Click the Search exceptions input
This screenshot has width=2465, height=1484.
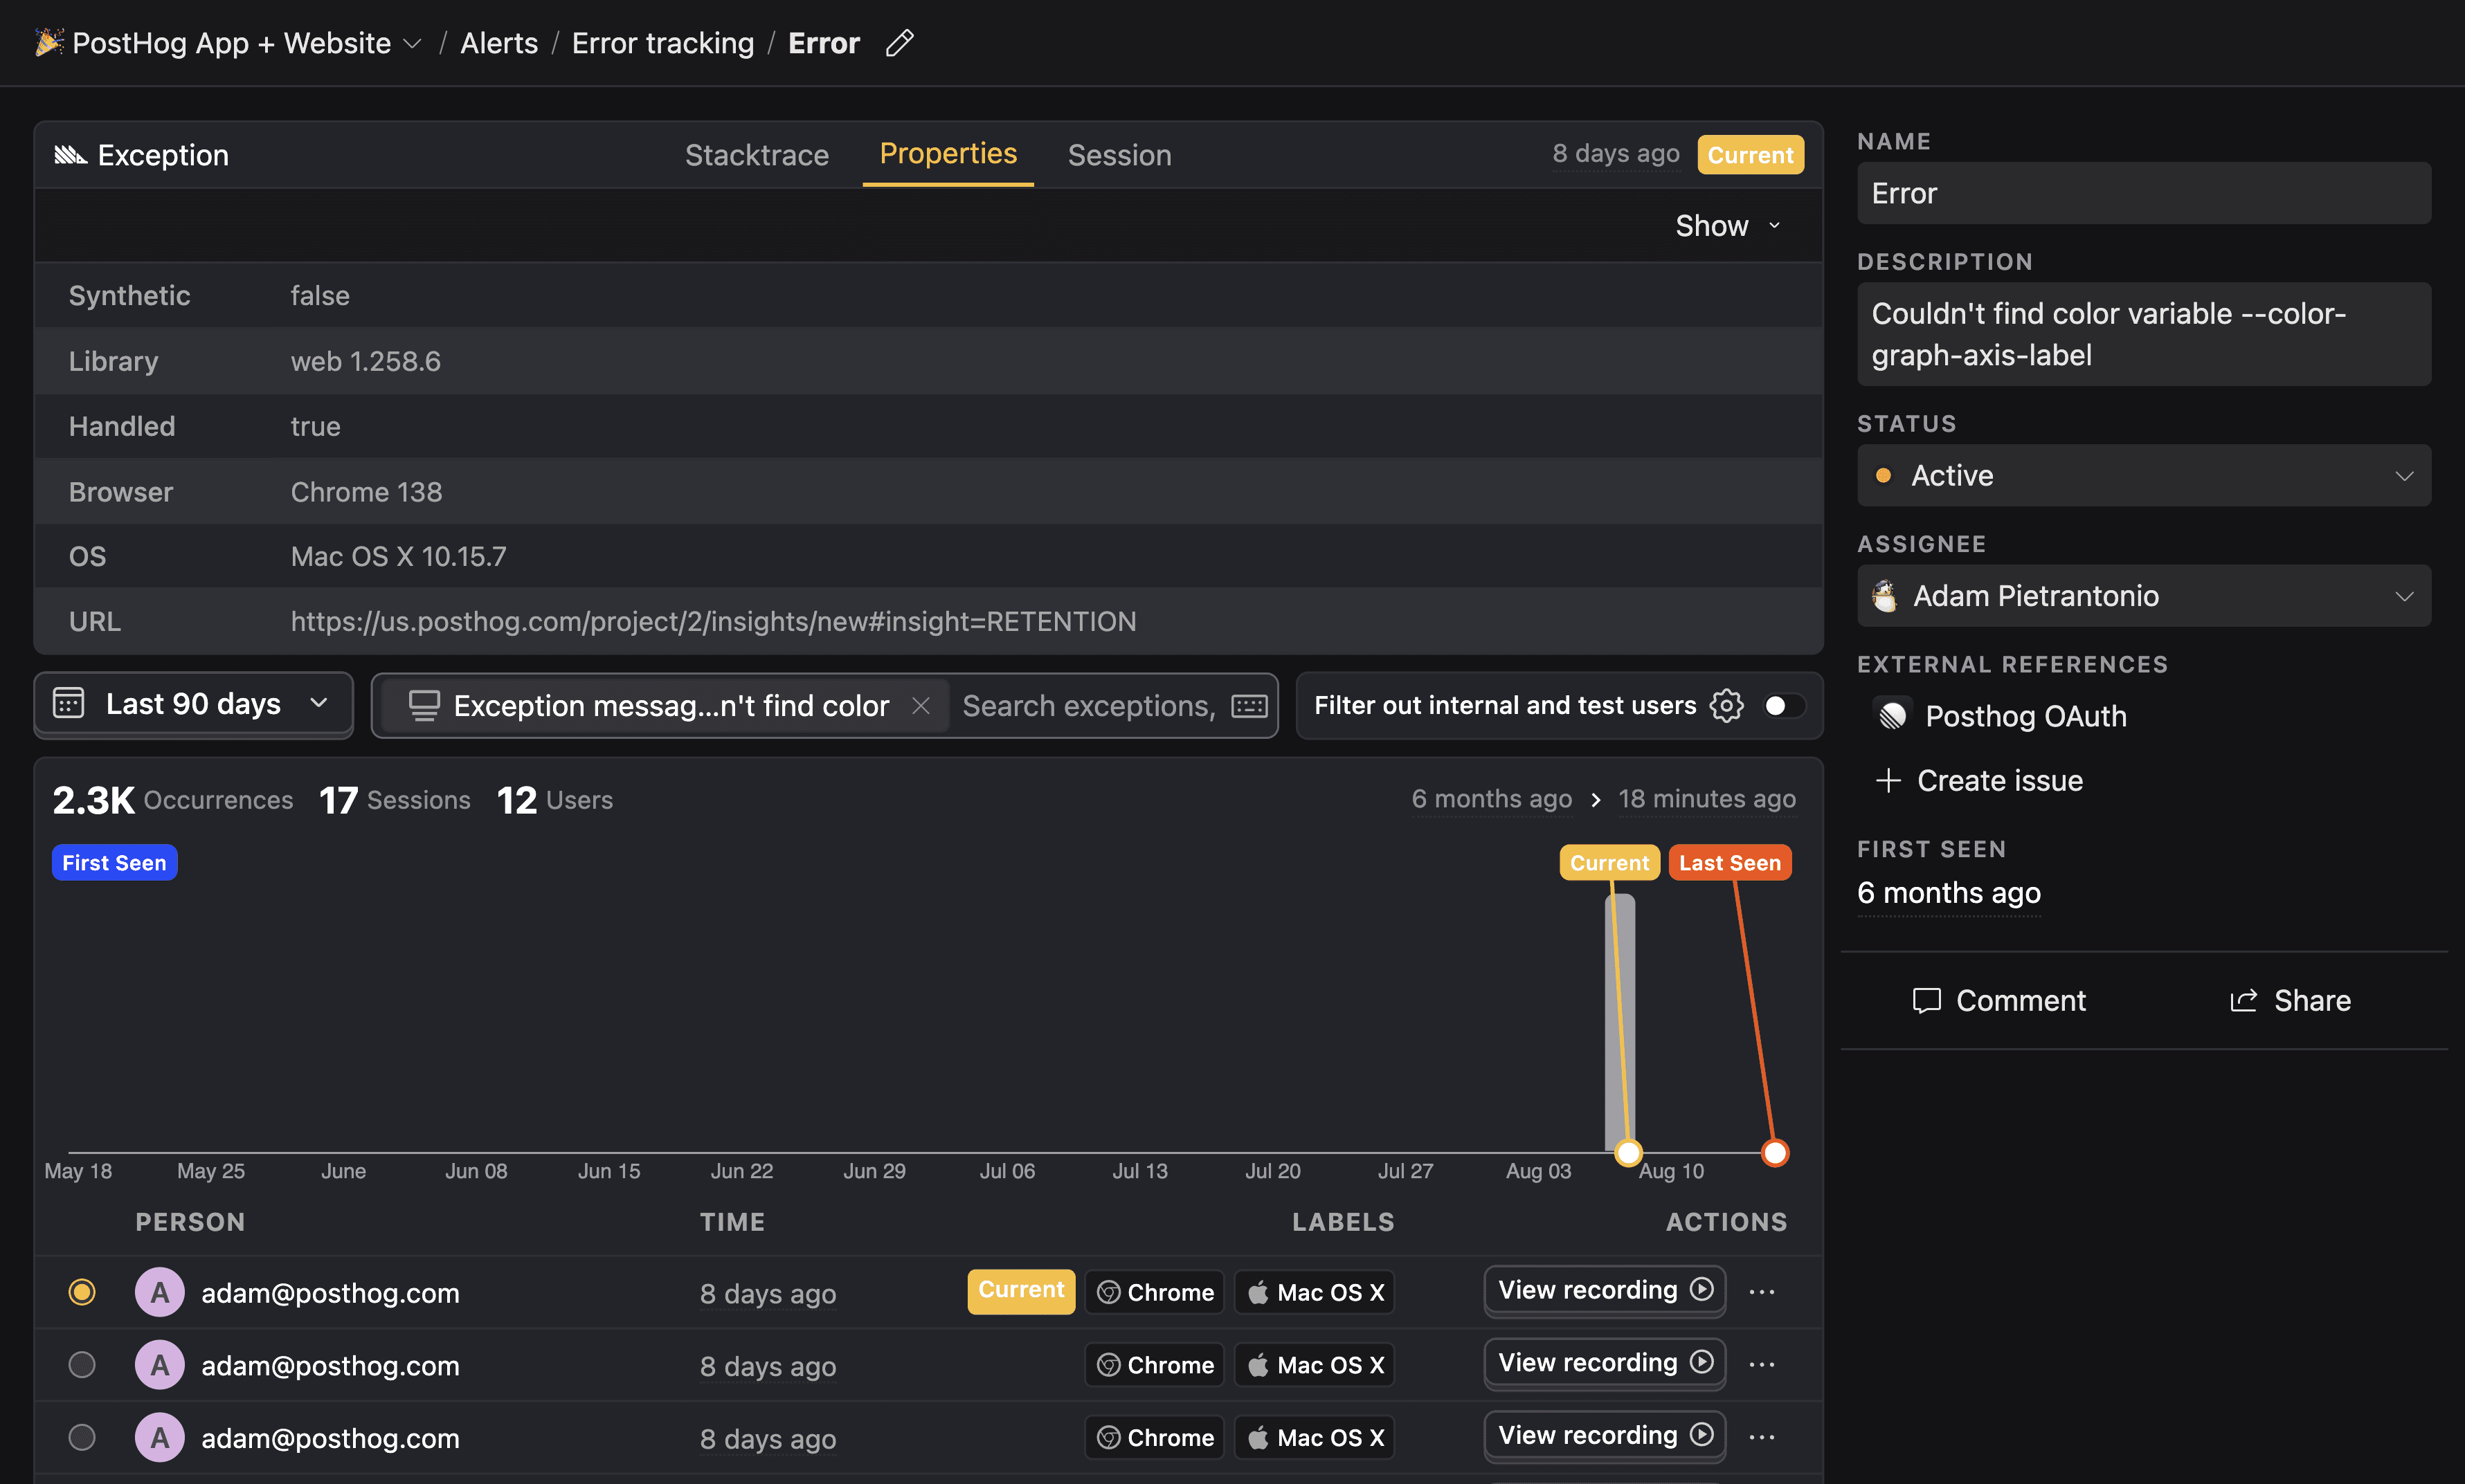pyautogui.click(x=1088, y=706)
